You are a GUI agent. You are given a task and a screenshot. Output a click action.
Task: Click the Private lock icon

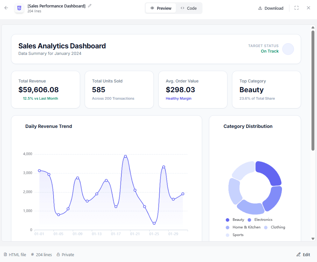click(x=58, y=255)
